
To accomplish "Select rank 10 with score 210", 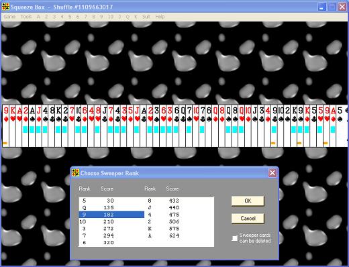I will pos(111,221).
